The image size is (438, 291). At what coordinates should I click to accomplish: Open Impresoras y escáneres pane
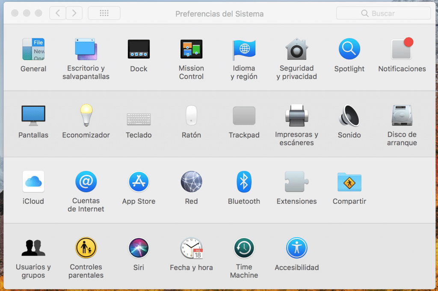click(x=297, y=115)
